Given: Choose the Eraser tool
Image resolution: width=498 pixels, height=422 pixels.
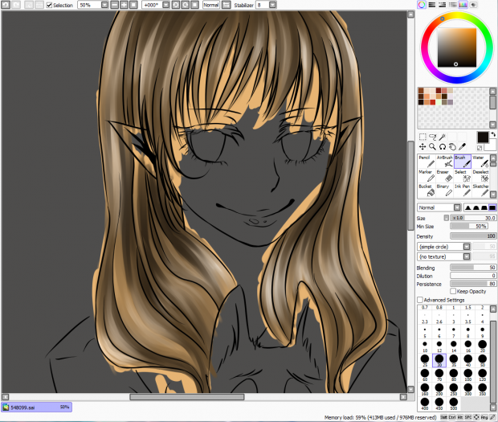Looking at the screenshot, I should pos(443,176).
